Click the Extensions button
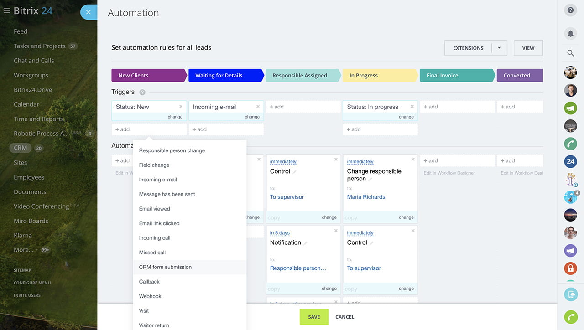The image size is (584, 330). 468,48
